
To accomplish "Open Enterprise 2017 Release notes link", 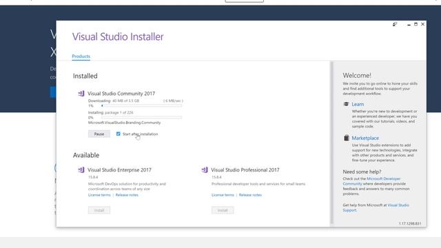I will 127,195.
